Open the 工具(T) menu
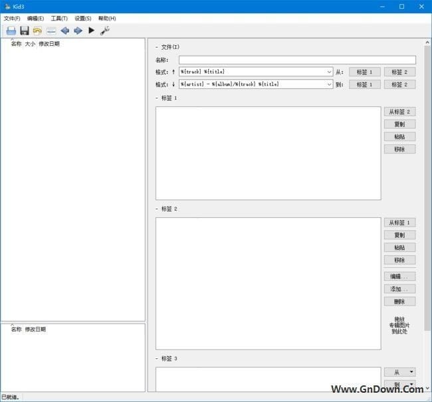 click(59, 18)
